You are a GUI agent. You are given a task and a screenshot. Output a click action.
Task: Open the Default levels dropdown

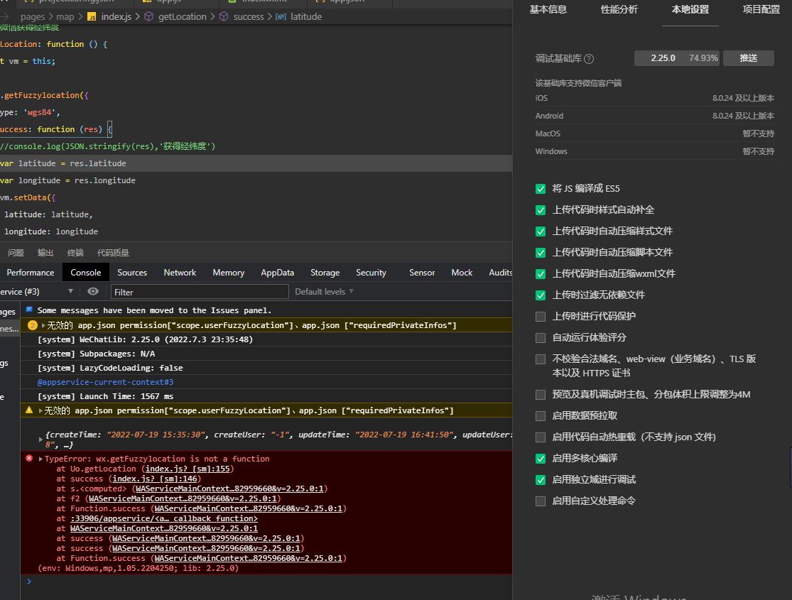click(325, 291)
